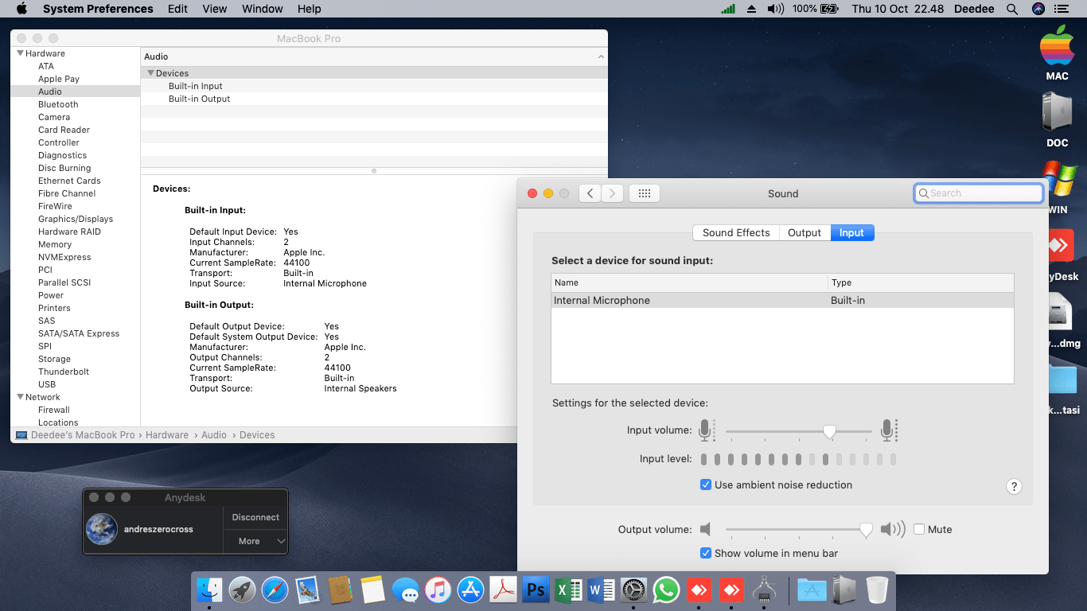Screen dimensions: 1087x611
Task: Open Photoshop from the Dock
Action: pos(536,590)
